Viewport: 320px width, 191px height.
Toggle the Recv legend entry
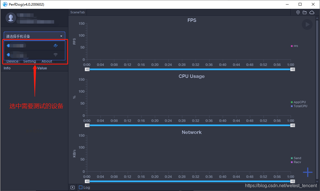point(296,162)
